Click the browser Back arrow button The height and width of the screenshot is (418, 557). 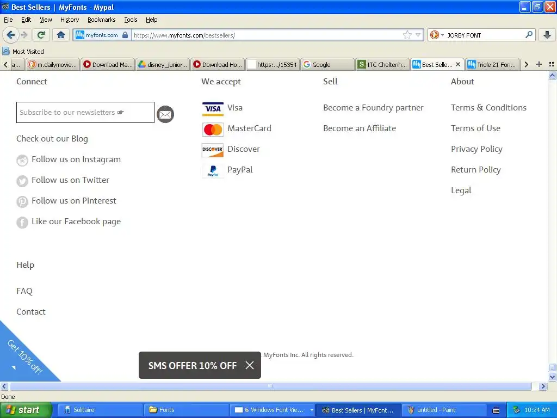click(10, 35)
